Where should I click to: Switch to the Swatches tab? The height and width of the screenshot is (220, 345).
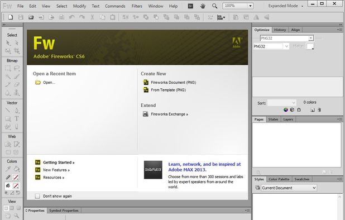[302, 179]
